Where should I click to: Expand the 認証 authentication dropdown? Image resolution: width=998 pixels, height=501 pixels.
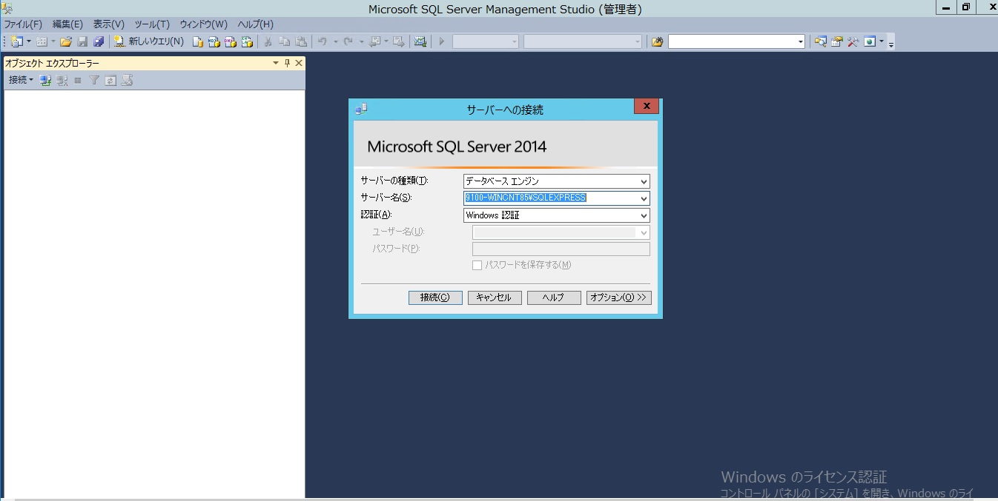click(643, 215)
